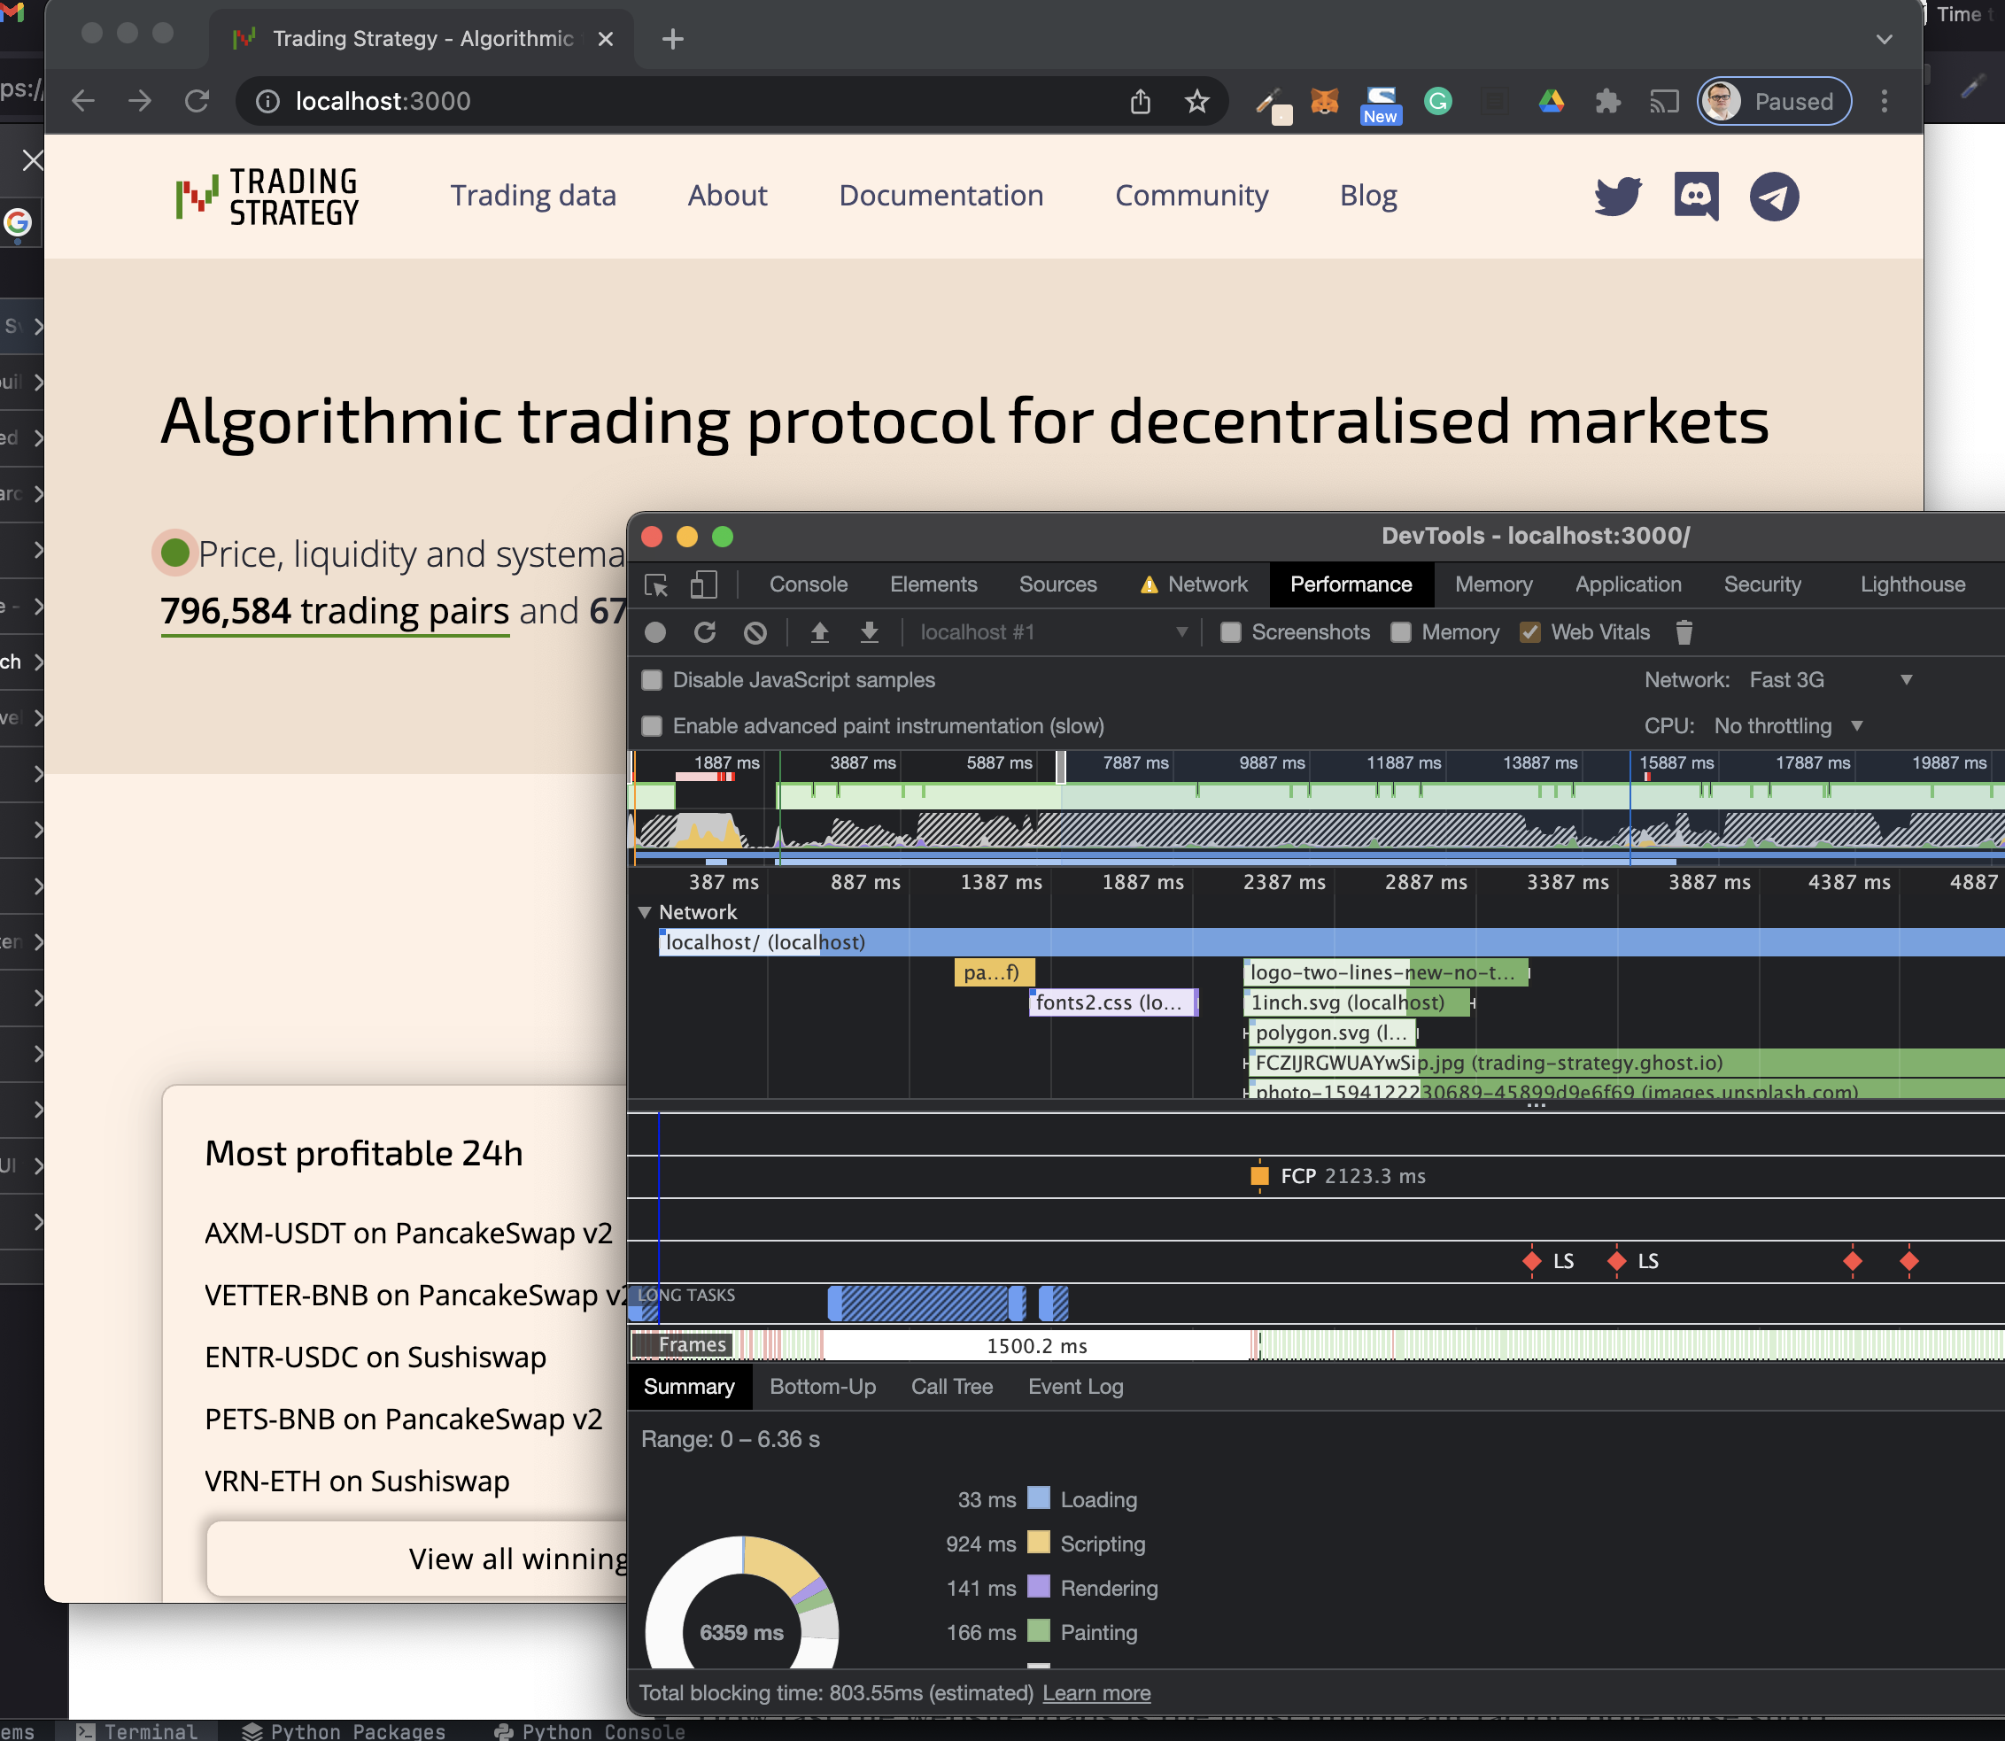The width and height of the screenshot is (2005, 1741).
Task: Open the Twitter icon link
Action: pyautogui.click(x=1617, y=197)
